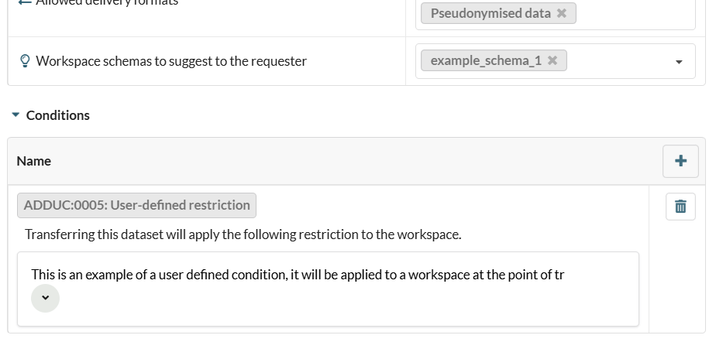Click the example_schema_1 chip label
716x342 pixels.
click(485, 60)
